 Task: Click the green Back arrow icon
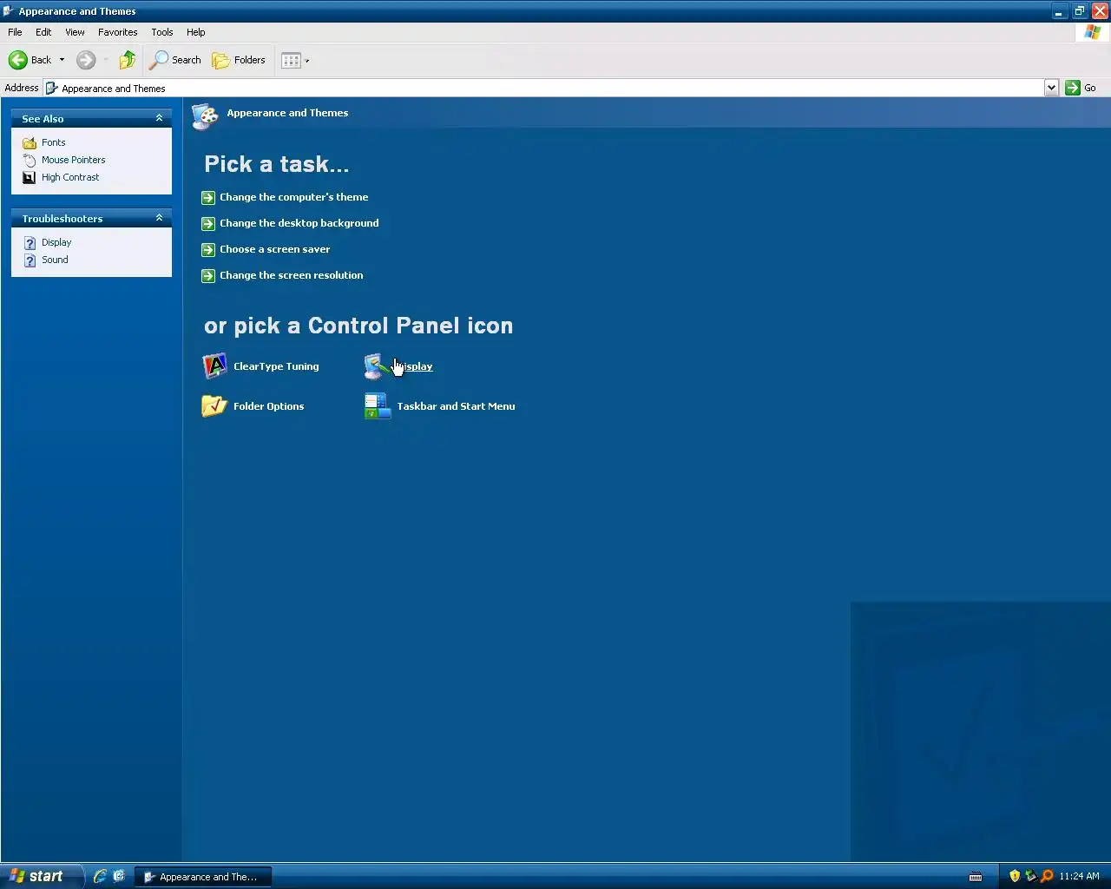pos(17,60)
